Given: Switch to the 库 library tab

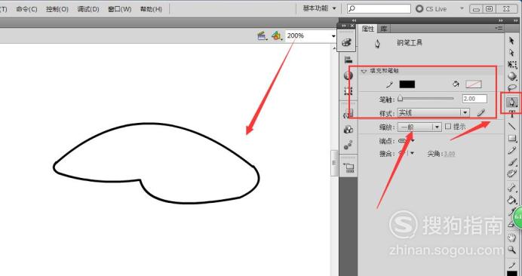Looking at the screenshot, I should pyautogui.click(x=384, y=29).
